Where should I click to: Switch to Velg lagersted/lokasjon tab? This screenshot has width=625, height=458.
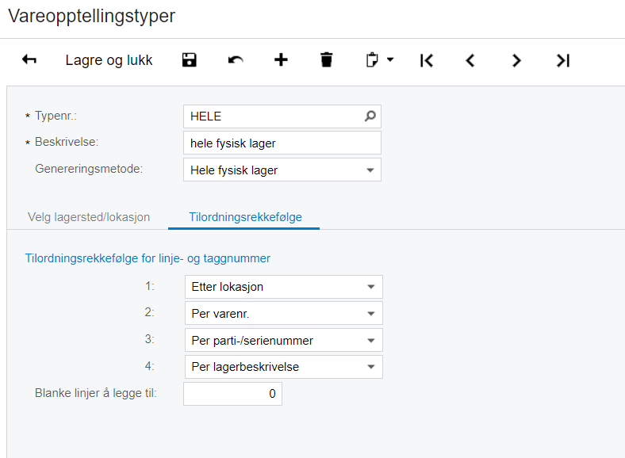point(89,217)
